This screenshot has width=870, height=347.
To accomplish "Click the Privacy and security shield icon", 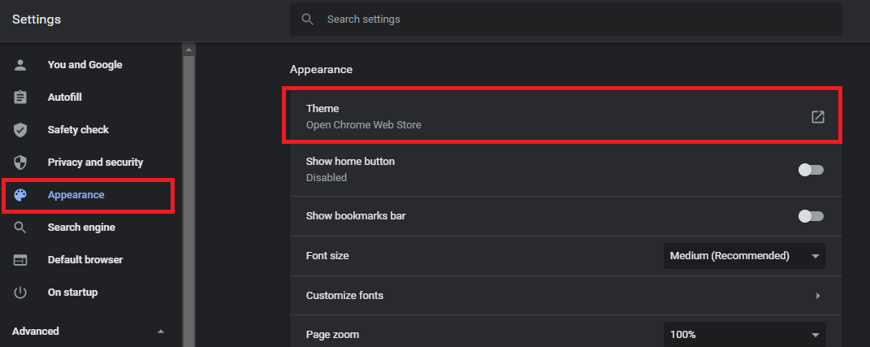I will click(20, 162).
